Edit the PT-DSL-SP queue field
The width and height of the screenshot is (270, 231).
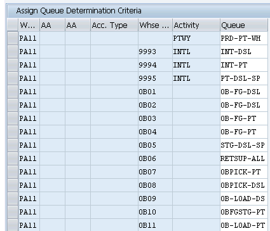coord(244,78)
